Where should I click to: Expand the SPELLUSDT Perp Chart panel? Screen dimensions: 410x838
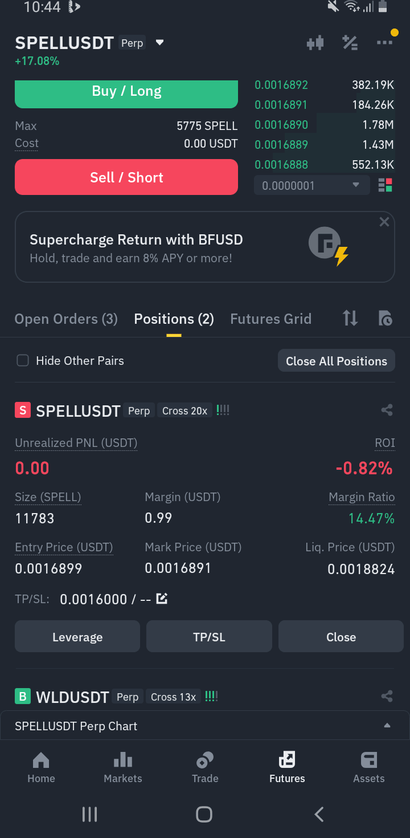pos(205,726)
